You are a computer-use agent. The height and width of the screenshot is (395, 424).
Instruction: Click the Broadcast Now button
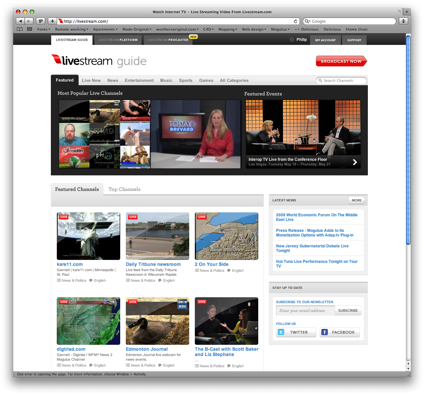341,61
